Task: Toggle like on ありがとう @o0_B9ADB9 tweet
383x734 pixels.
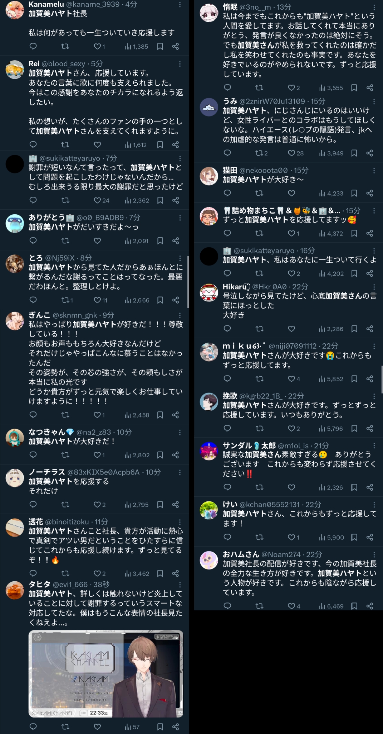Action: tap(97, 241)
